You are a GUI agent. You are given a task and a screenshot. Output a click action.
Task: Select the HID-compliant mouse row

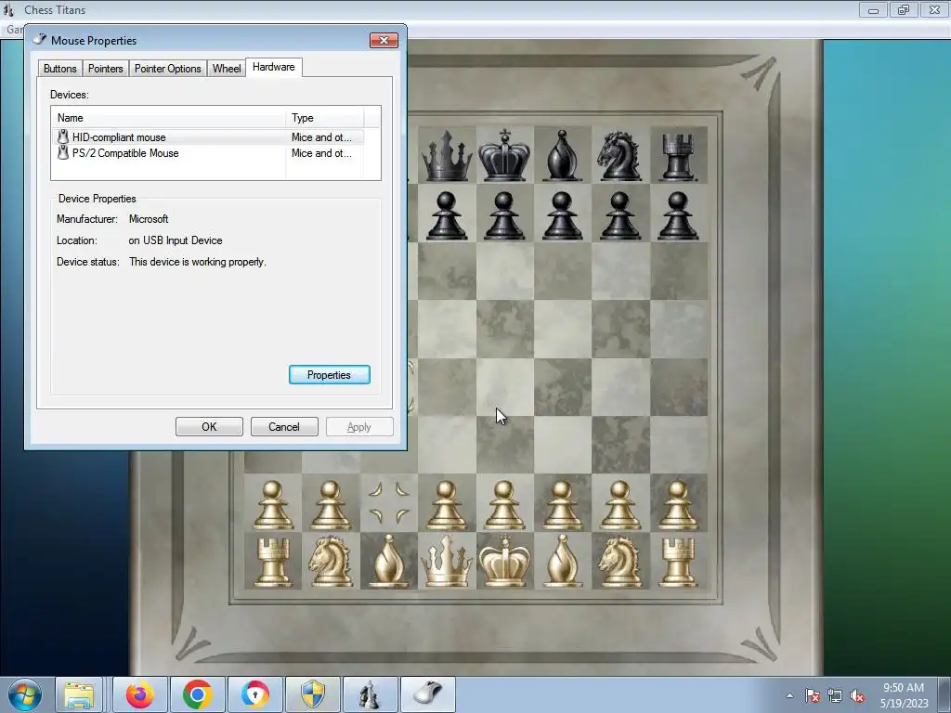[x=210, y=137]
